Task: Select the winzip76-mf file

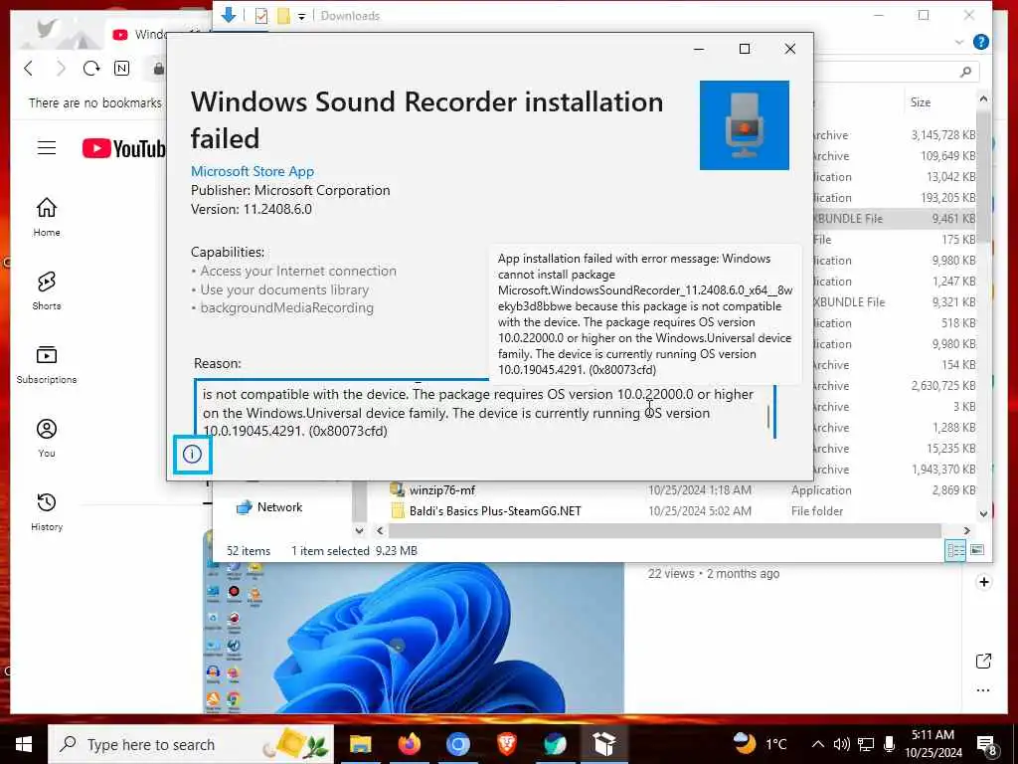Action: [442, 490]
